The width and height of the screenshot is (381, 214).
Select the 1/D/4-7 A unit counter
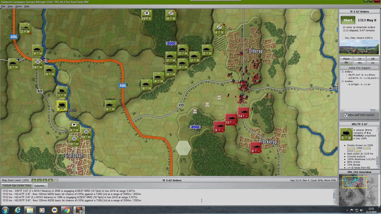coord(25,29)
